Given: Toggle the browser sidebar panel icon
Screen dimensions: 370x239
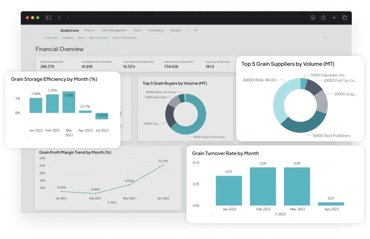Looking at the screenshot, I should (x=48, y=18).
